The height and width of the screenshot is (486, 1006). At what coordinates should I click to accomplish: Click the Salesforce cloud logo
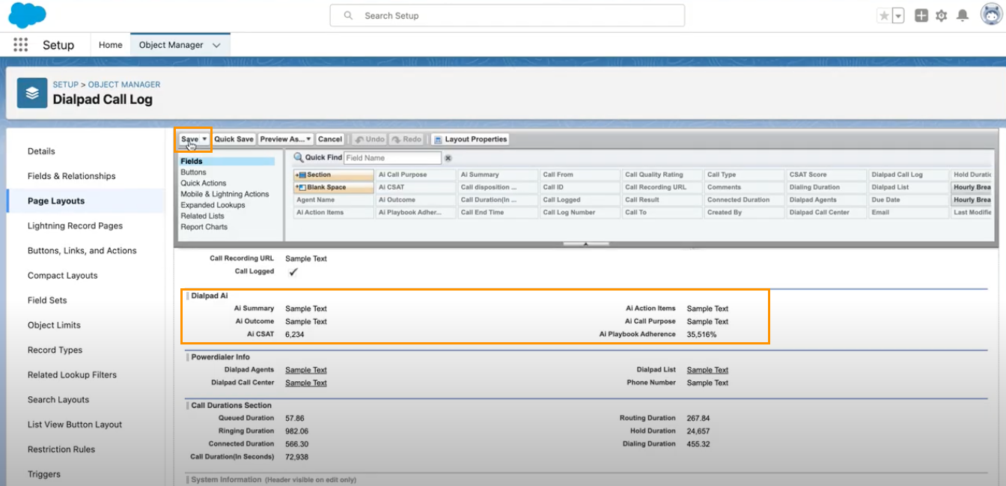[x=26, y=15]
